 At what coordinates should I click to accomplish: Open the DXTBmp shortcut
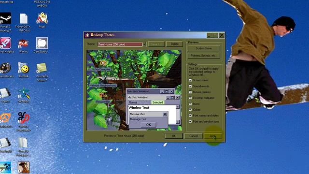click(24, 93)
